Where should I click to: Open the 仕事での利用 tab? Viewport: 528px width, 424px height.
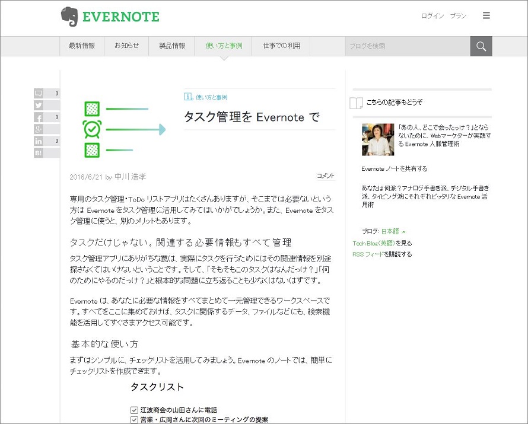point(281,46)
